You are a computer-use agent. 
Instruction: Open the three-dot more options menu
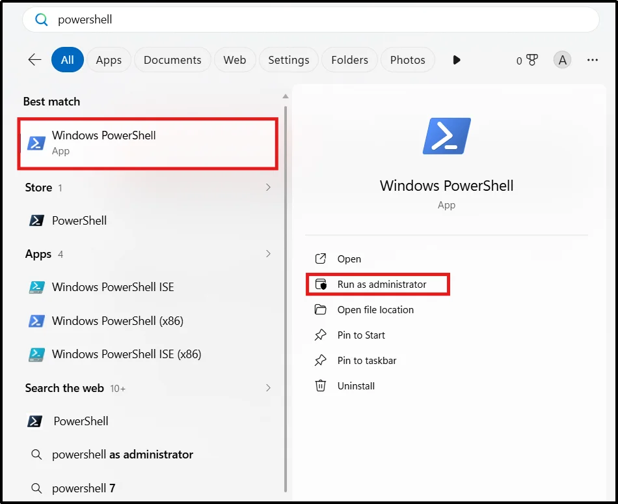[x=593, y=60]
